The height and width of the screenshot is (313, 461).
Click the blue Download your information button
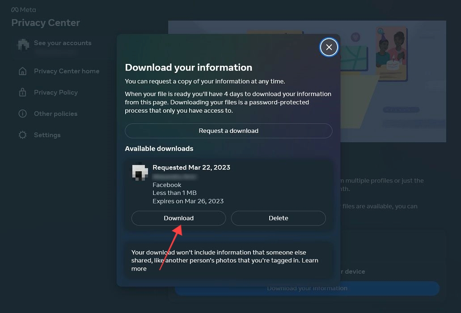[x=307, y=288]
